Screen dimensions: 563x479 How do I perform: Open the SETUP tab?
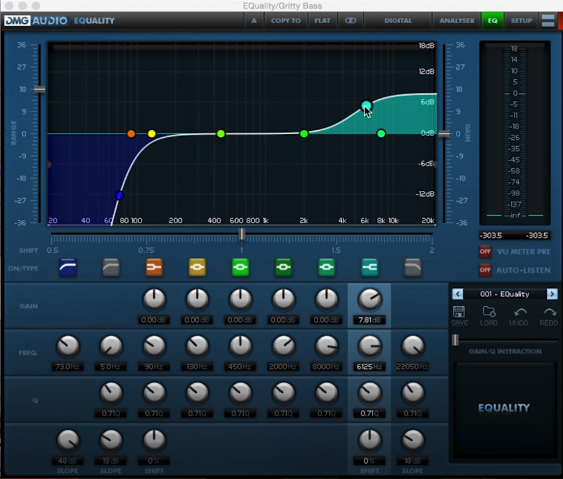coord(521,21)
